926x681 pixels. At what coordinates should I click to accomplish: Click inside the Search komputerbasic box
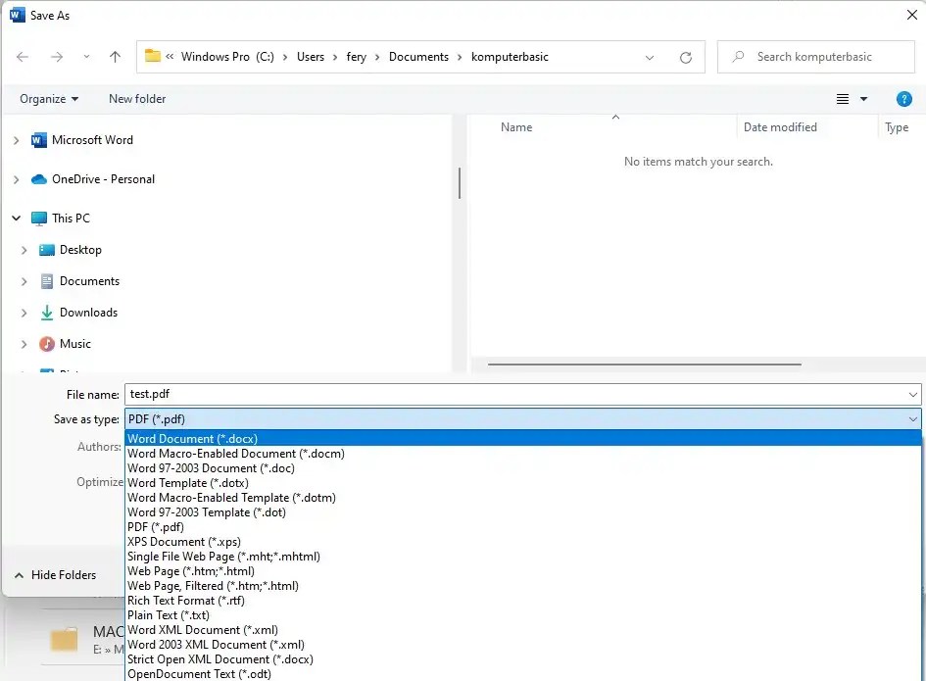pyautogui.click(x=816, y=57)
